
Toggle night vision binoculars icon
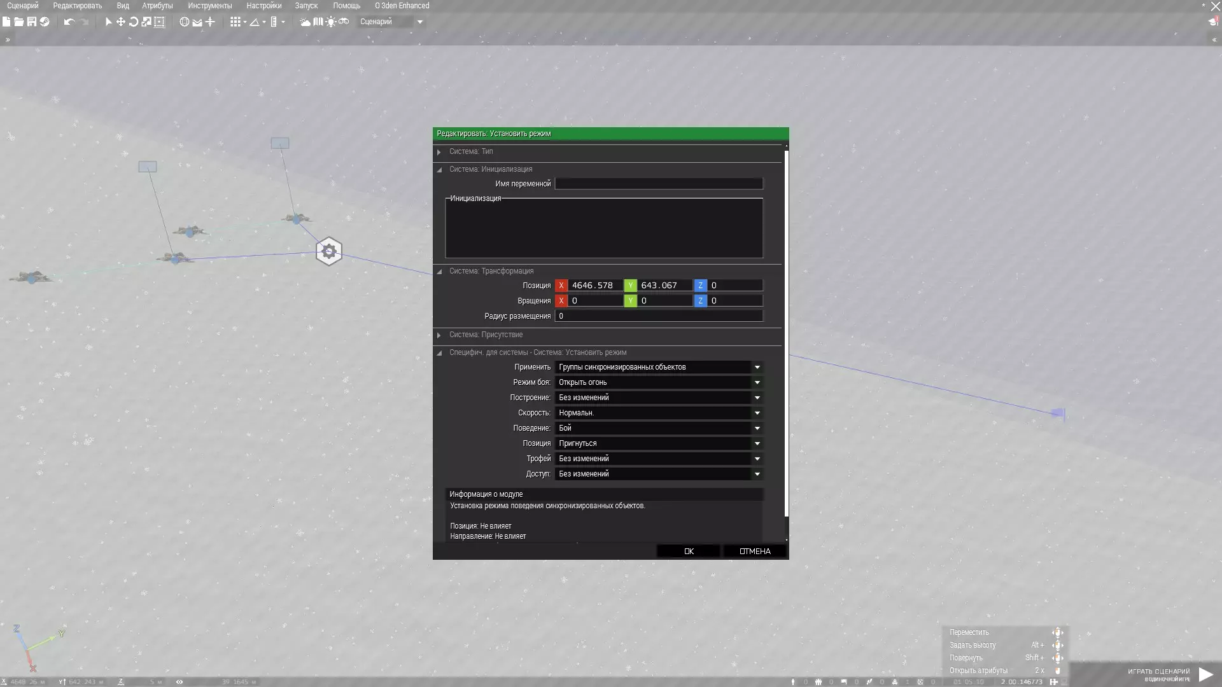(x=344, y=22)
